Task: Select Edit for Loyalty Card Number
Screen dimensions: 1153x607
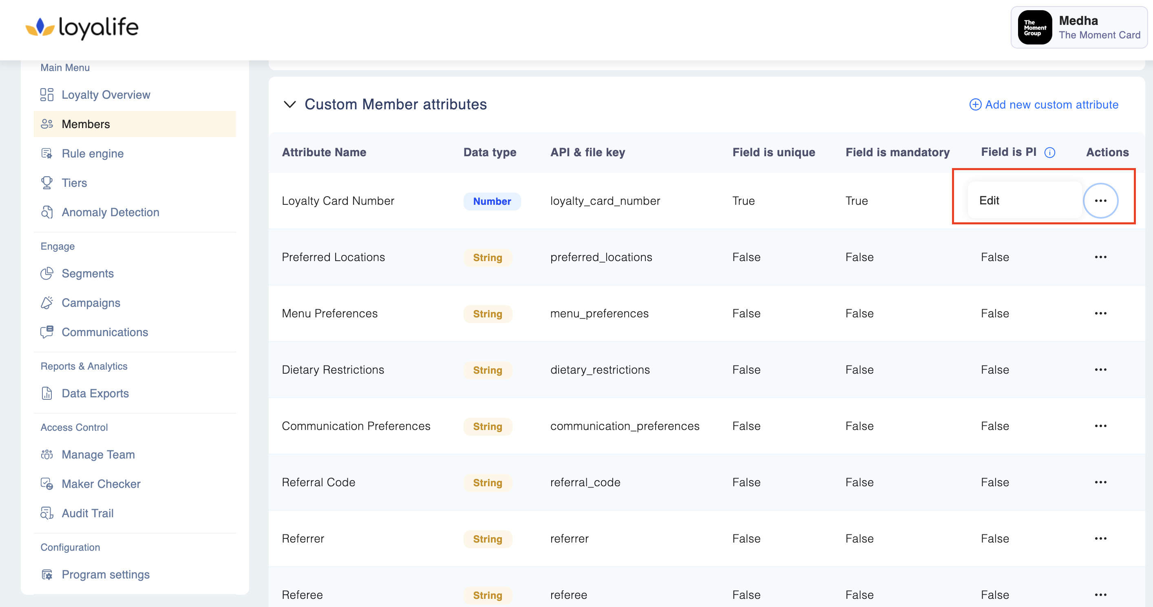Action: tap(989, 200)
